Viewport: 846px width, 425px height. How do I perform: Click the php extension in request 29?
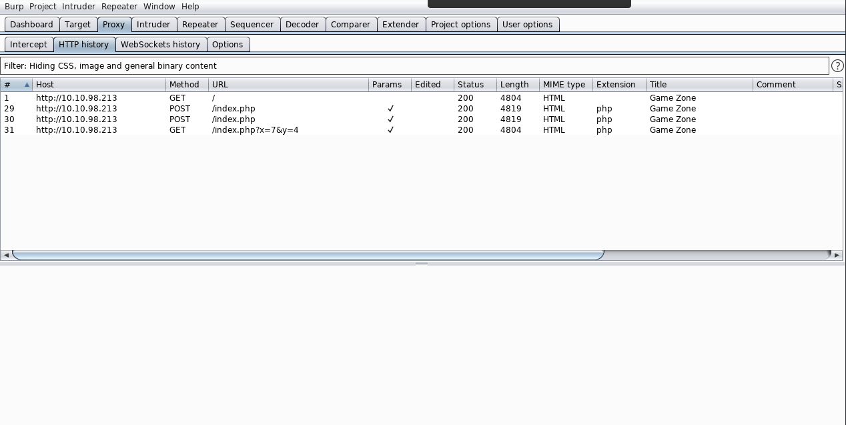[x=604, y=109]
